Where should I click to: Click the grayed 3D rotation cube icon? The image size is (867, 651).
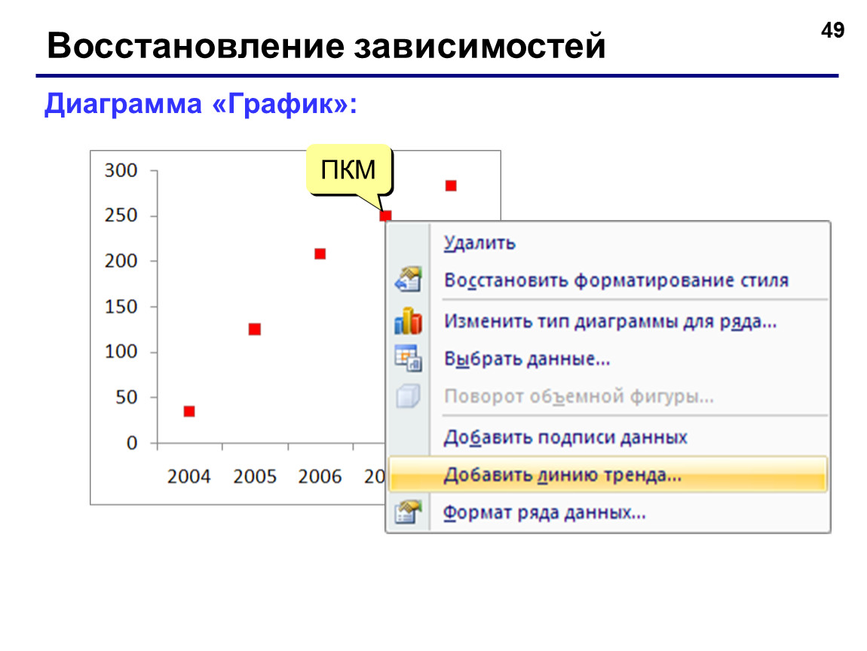click(x=408, y=396)
